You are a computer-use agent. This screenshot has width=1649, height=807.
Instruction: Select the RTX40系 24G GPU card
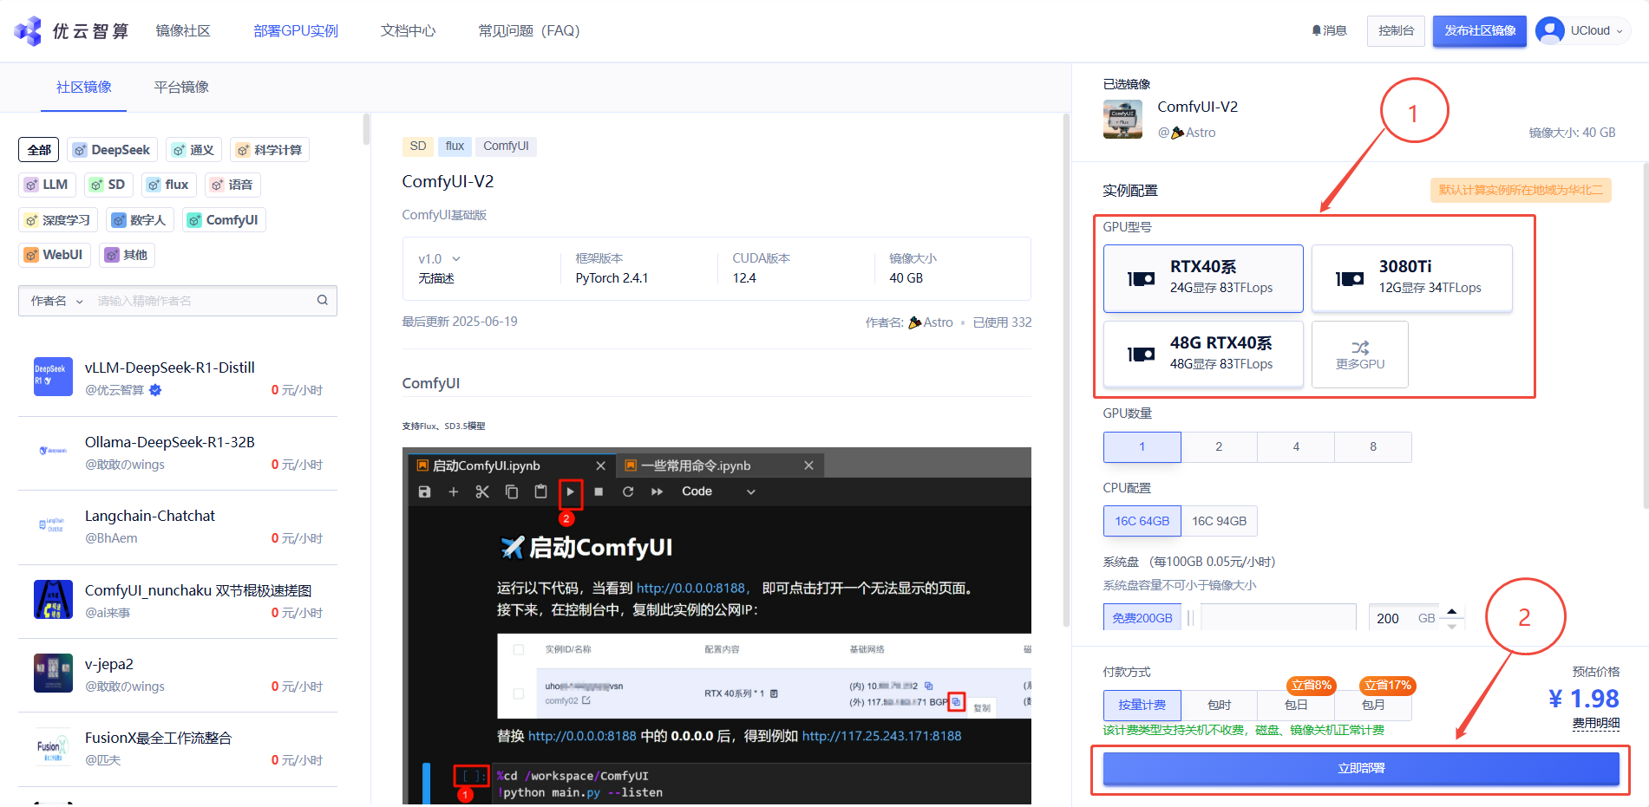[1203, 278]
